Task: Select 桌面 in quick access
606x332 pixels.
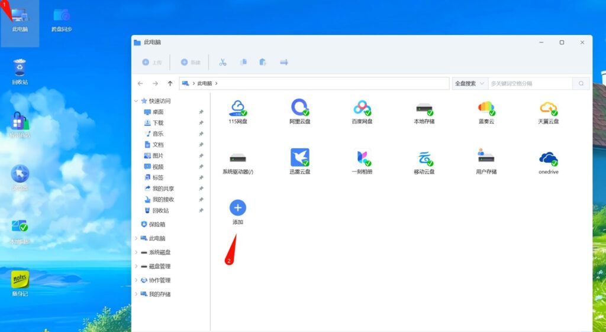Action: point(154,112)
